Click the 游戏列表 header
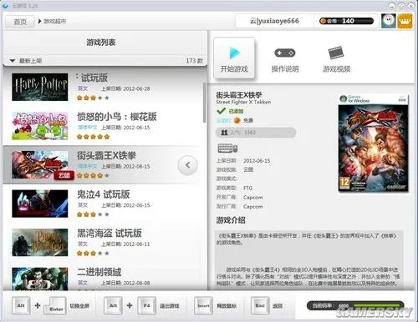Screen dimensions: 418x322 tap(100, 43)
